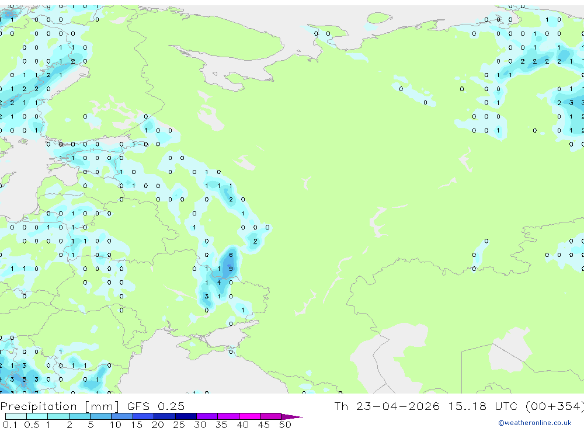584x428 pixels.
Task: Click the 15–20 mm legend swatch
Action: tap(144, 416)
